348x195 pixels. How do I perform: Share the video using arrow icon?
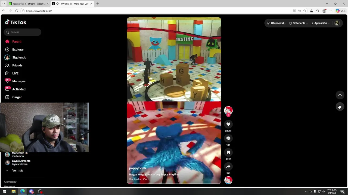tap(228, 167)
